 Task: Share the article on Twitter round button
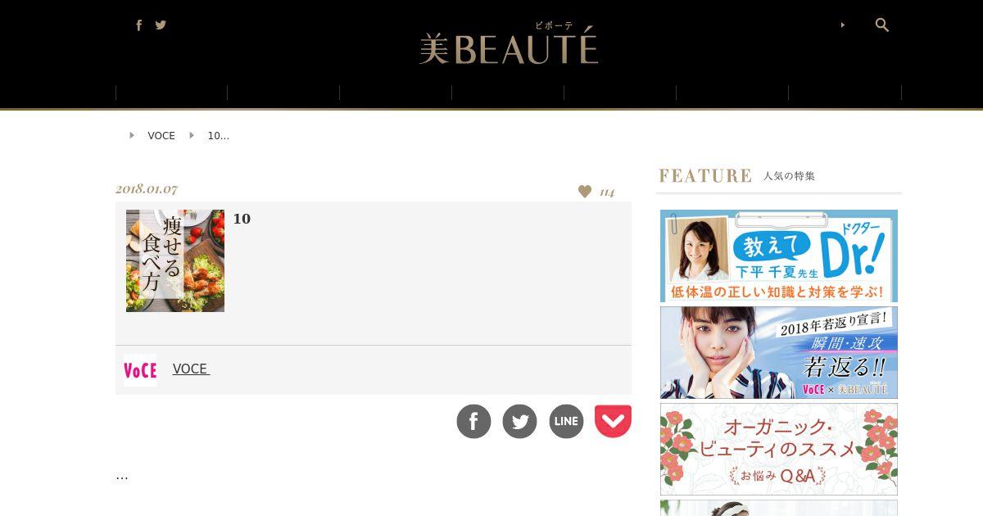(x=519, y=421)
